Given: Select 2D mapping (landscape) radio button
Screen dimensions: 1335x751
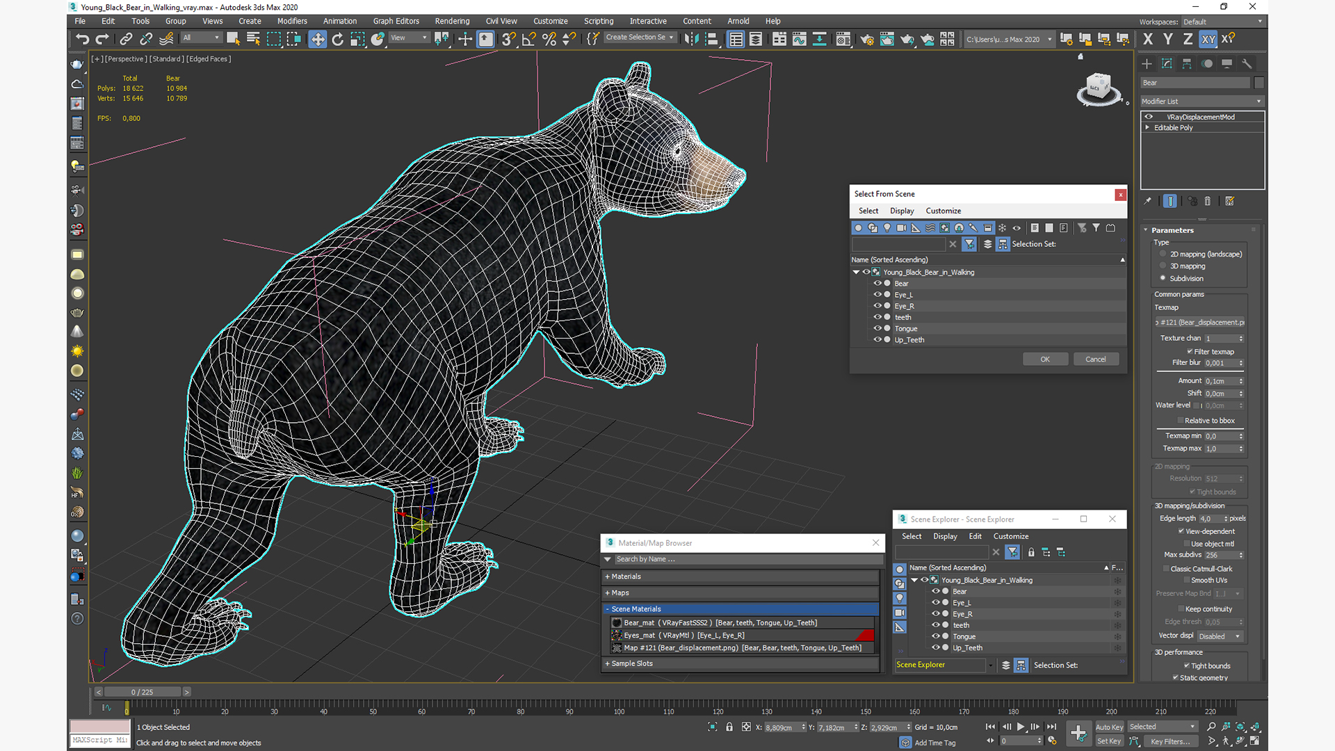Looking at the screenshot, I should click(1163, 254).
